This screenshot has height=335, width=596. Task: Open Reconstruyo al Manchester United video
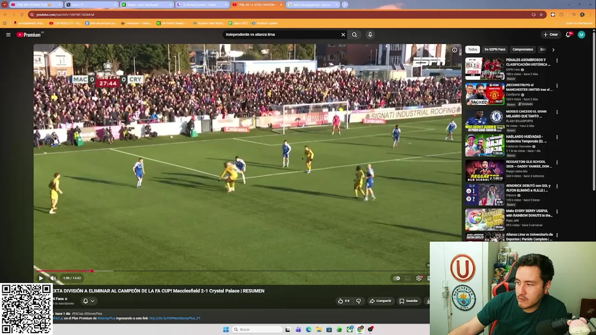pyautogui.click(x=485, y=94)
